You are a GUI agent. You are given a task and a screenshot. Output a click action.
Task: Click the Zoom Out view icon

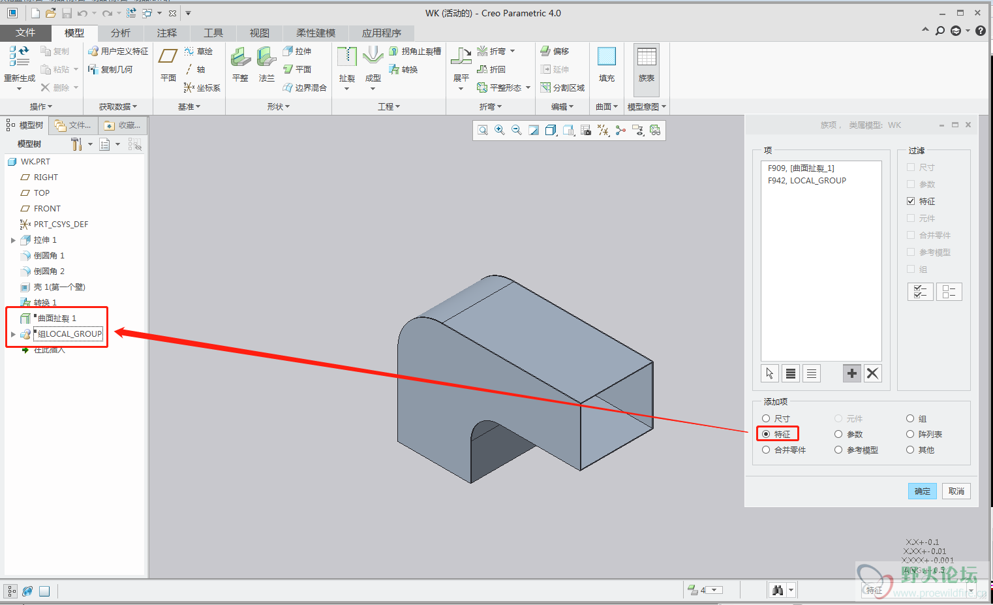click(517, 131)
